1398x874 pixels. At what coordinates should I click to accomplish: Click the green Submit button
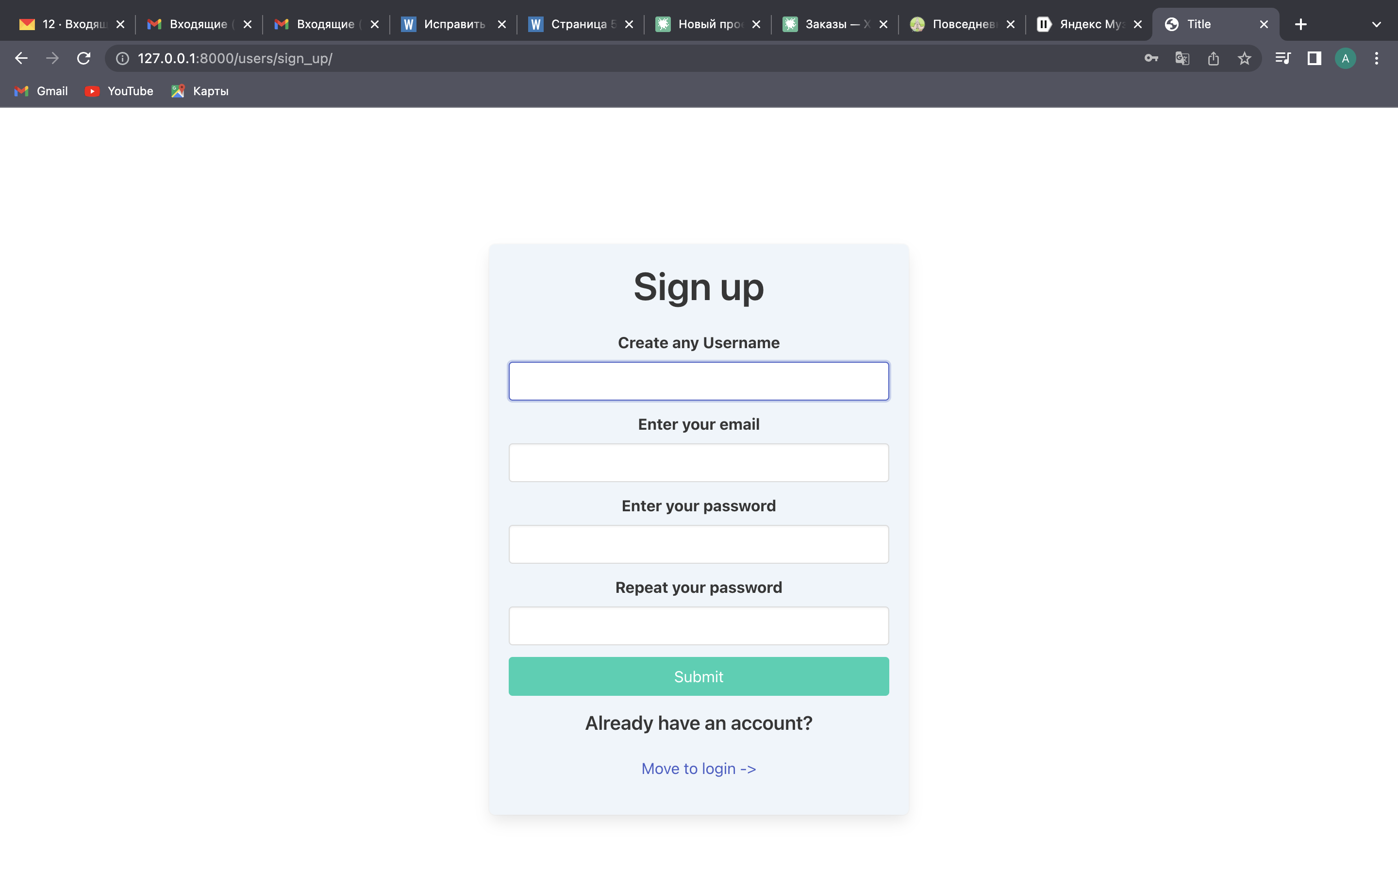tap(699, 676)
